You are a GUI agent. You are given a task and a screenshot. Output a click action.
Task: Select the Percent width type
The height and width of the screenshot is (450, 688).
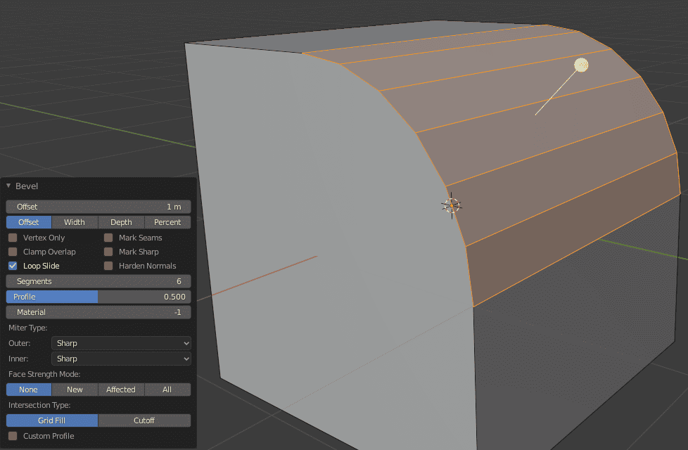tap(167, 221)
